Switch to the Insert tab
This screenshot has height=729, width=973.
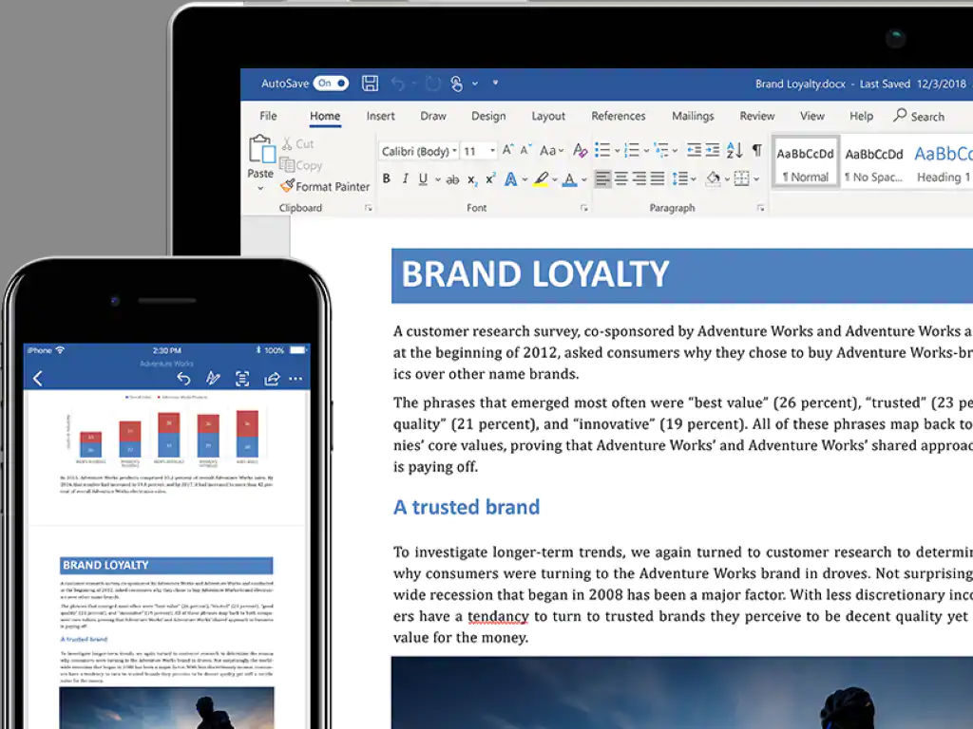coord(380,116)
